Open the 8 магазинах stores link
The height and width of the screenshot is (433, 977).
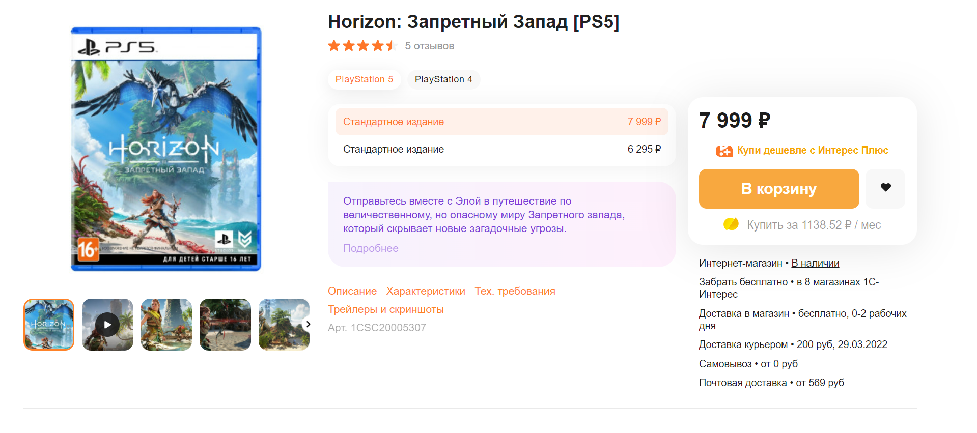[832, 282]
